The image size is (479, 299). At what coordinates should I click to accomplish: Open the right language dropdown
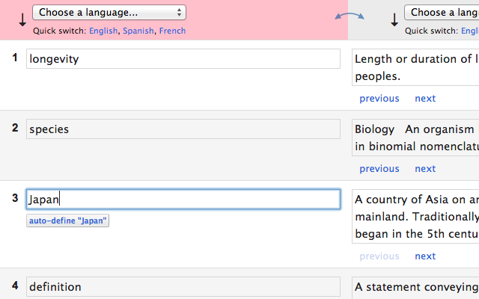[x=442, y=13]
